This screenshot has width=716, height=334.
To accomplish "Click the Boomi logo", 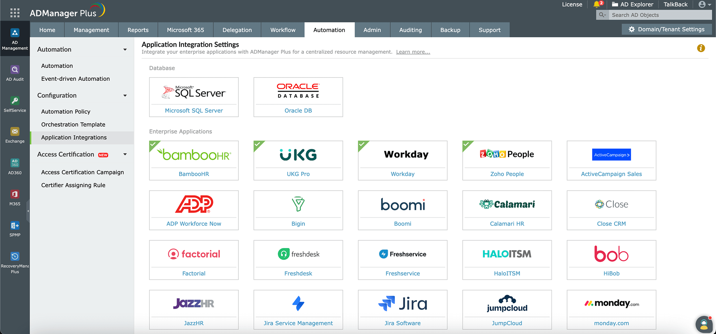I will click(x=403, y=204).
